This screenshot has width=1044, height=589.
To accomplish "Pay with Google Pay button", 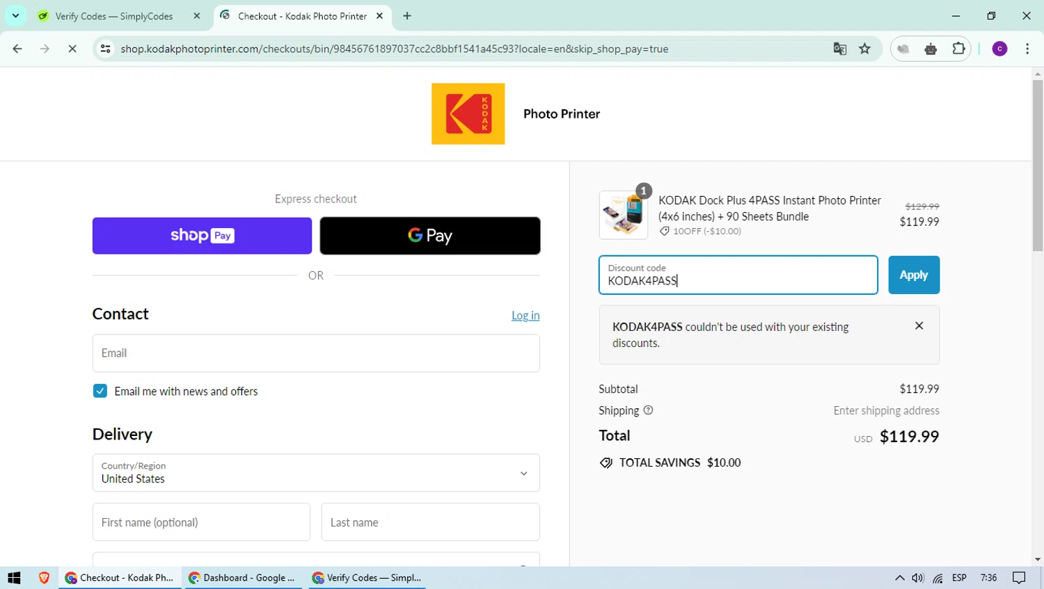I will tap(430, 236).
